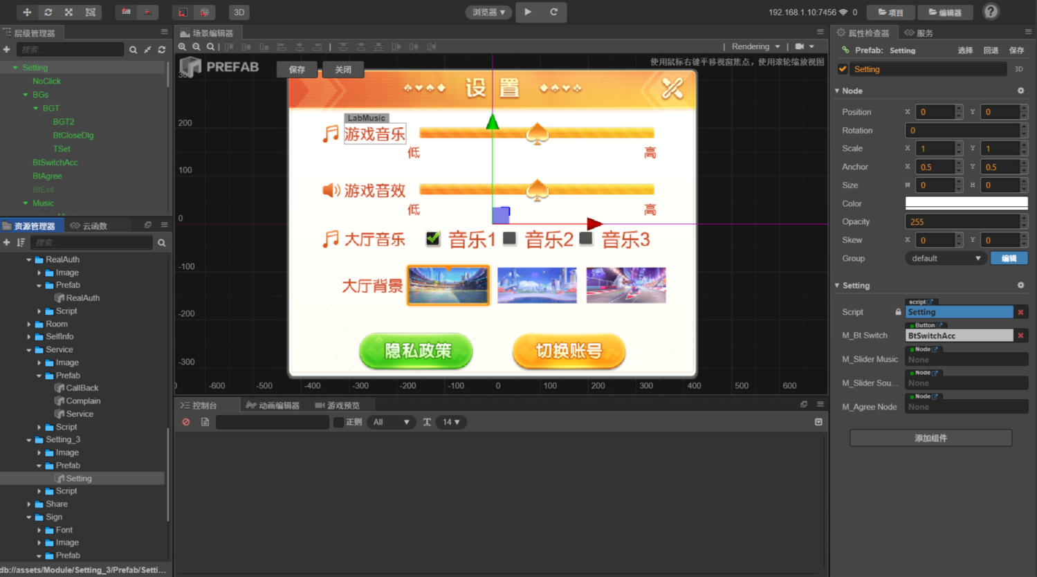
Task: Refresh the node hierarchy panel
Action: pos(162,50)
